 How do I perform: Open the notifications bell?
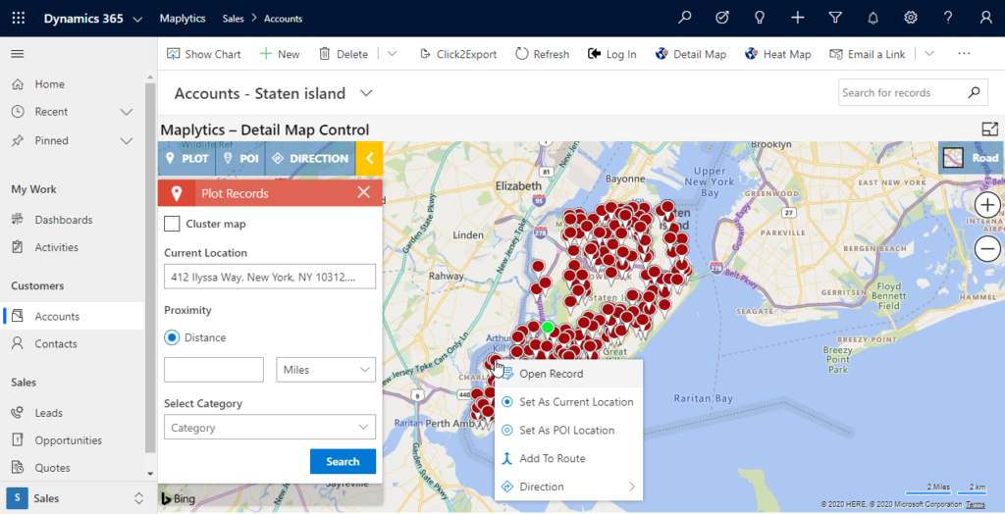tap(873, 18)
